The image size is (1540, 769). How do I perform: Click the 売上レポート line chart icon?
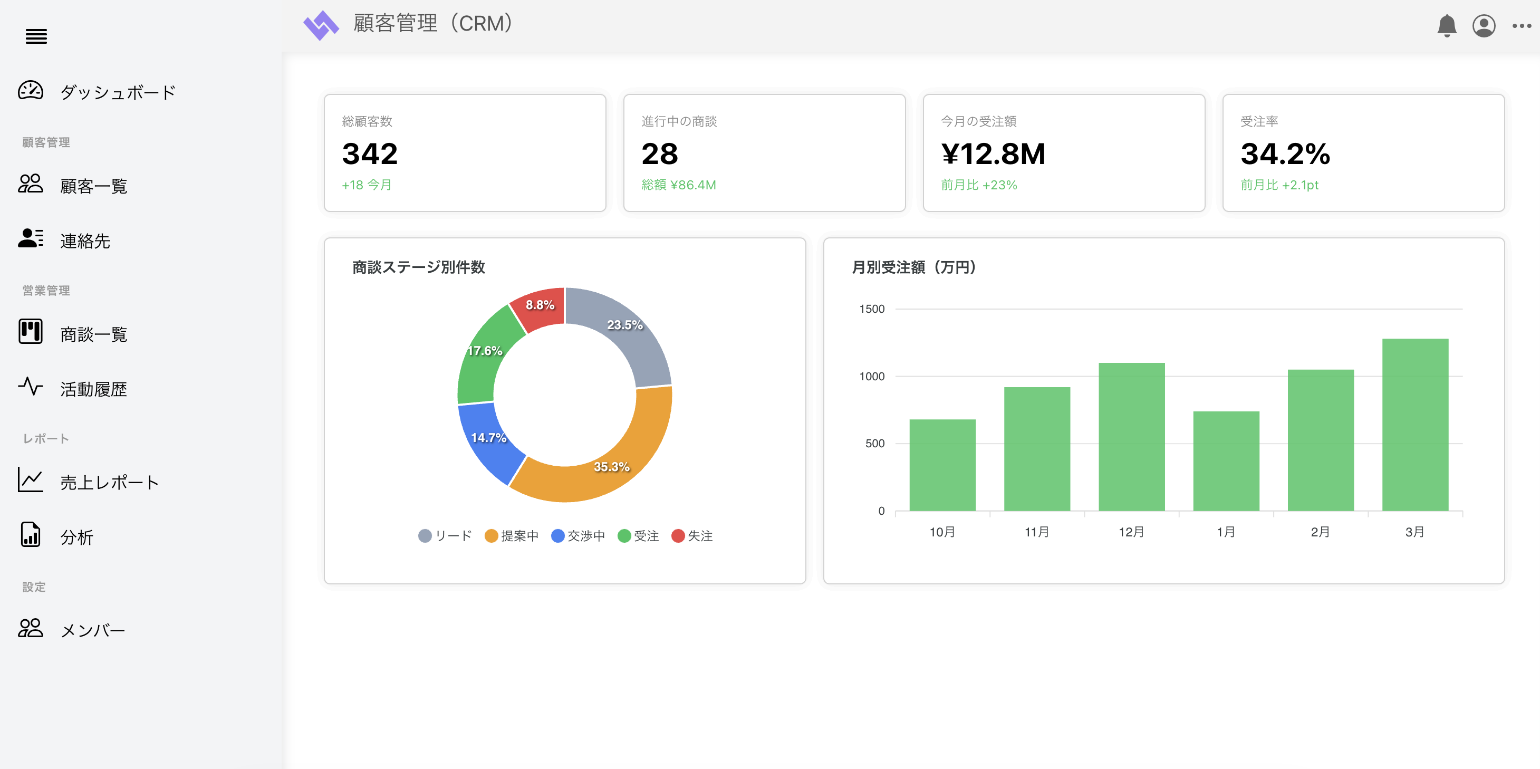click(x=31, y=479)
